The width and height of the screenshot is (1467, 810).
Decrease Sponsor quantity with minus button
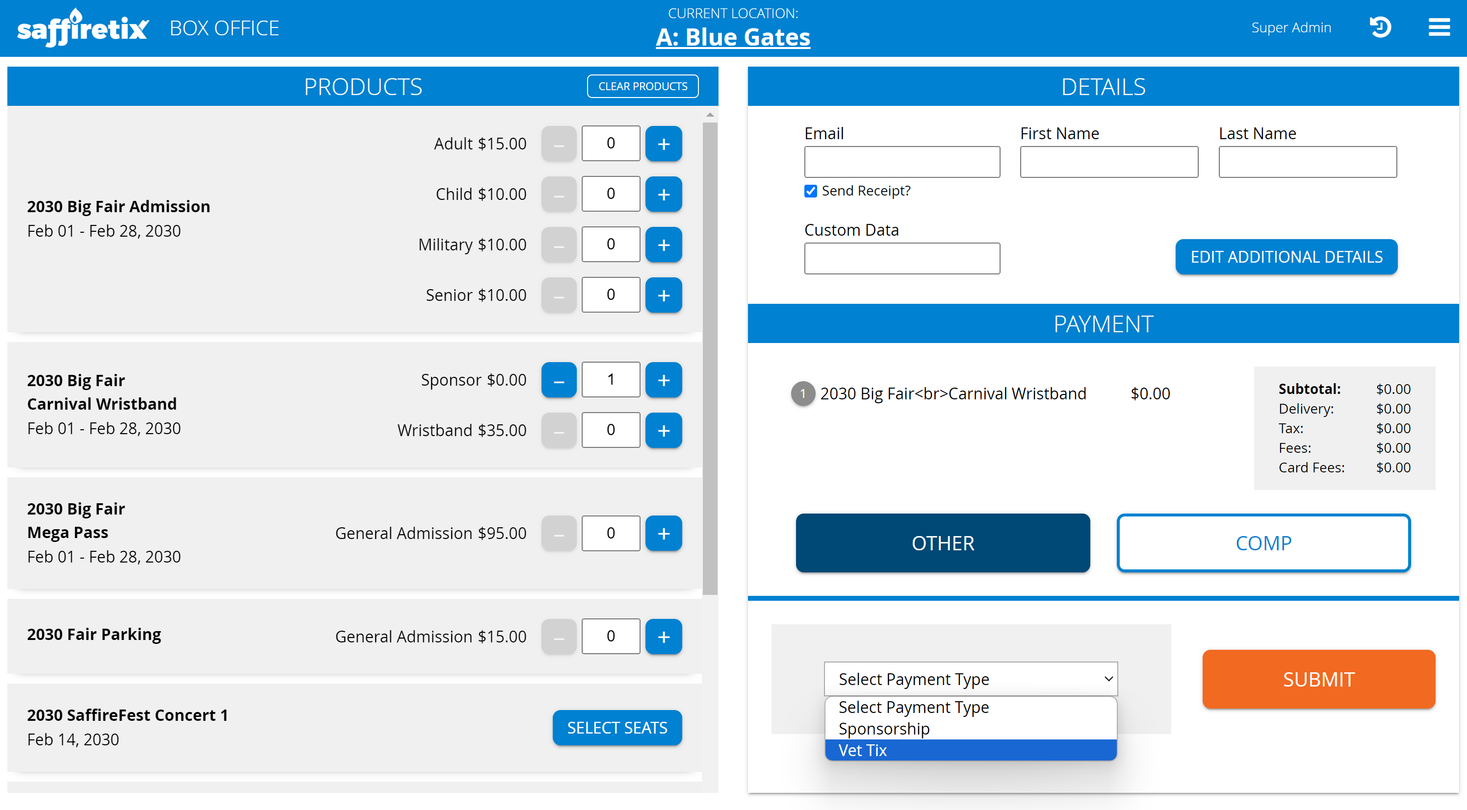[559, 380]
